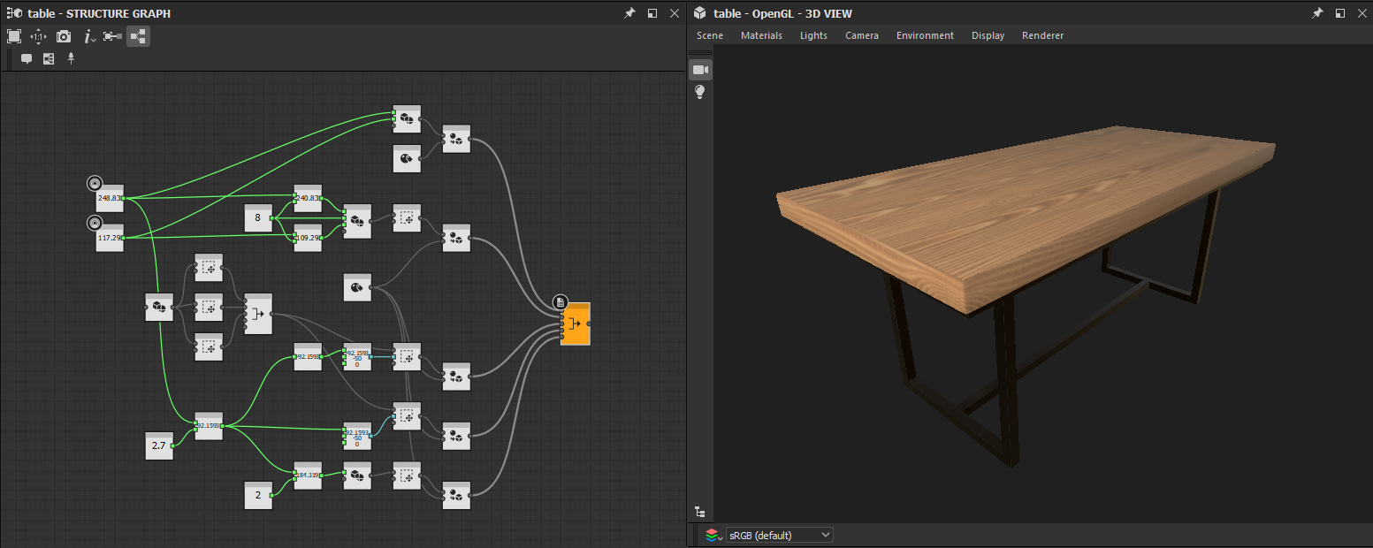Click the information display icon
Image resolution: width=1373 pixels, height=548 pixels.
86,36
